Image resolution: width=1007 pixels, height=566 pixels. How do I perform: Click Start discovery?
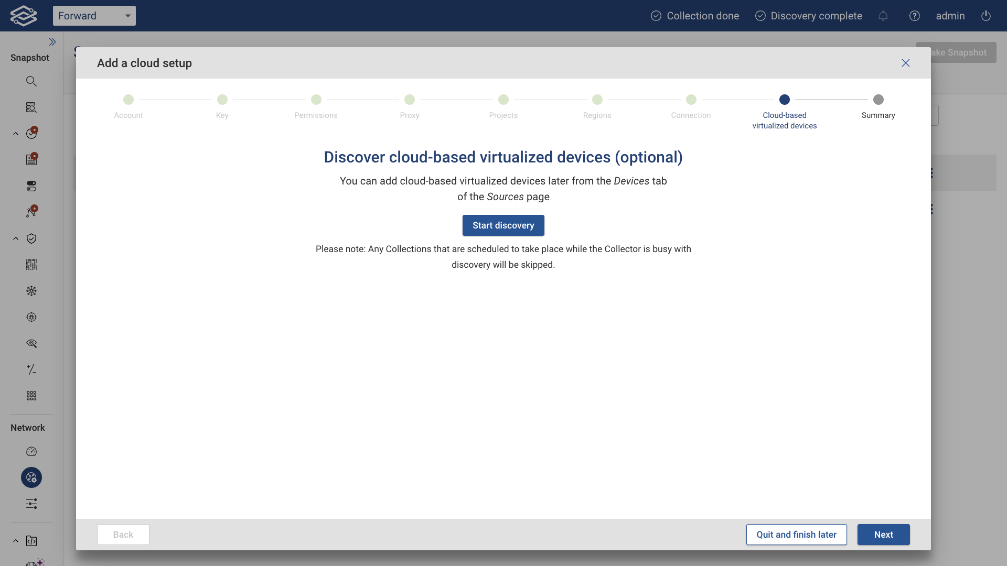coord(503,225)
